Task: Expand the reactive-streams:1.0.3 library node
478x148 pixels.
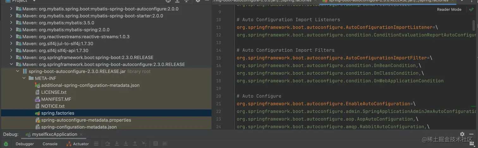Action: tap(11, 36)
